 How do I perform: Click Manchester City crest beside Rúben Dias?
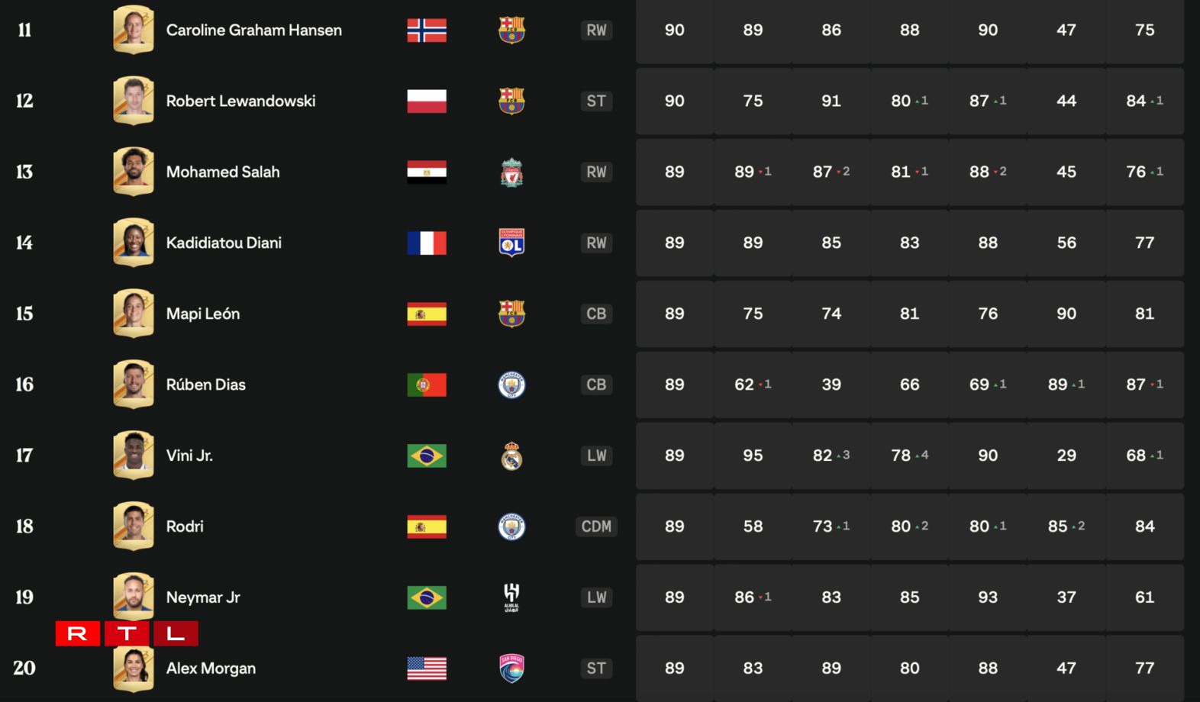point(511,385)
